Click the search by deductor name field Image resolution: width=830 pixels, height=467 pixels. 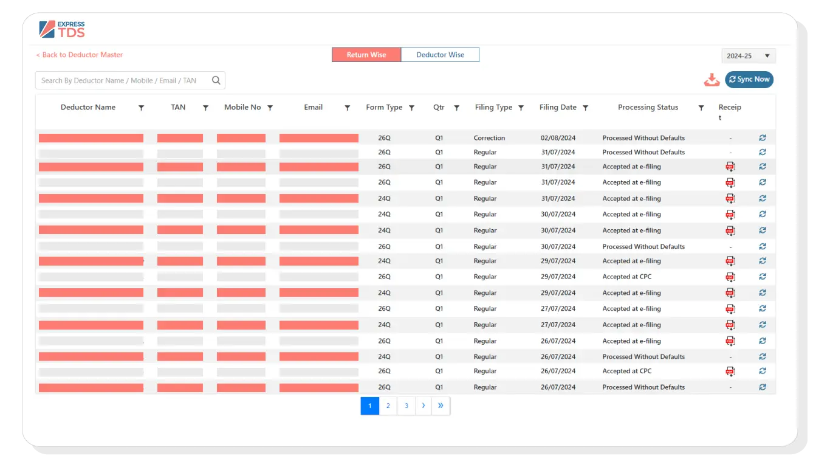coord(122,80)
